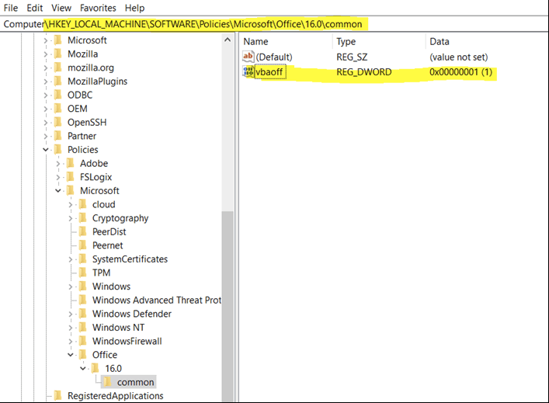Open the Edit menu
The image size is (549, 403).
(35, 8)
